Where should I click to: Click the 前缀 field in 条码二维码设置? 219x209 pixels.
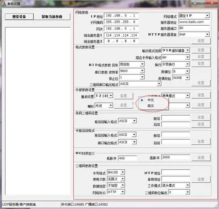pos(176,118)
